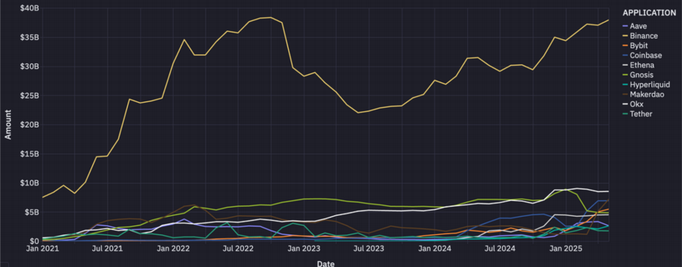Click the $20B y-axis label
Image resolution: width=682 pixels, height=267 pixels.
30,125
